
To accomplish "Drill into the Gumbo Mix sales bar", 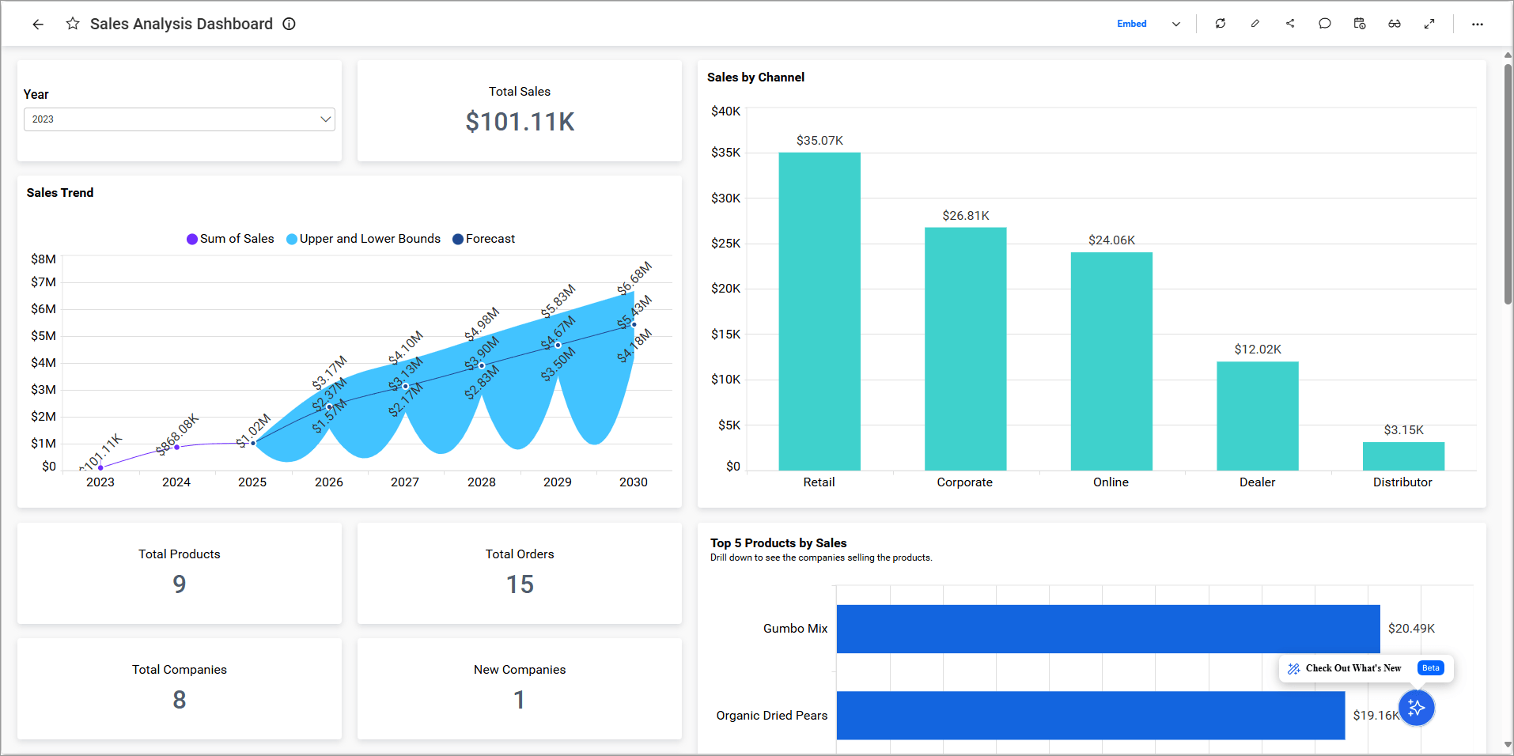I will pos(1107,629).
